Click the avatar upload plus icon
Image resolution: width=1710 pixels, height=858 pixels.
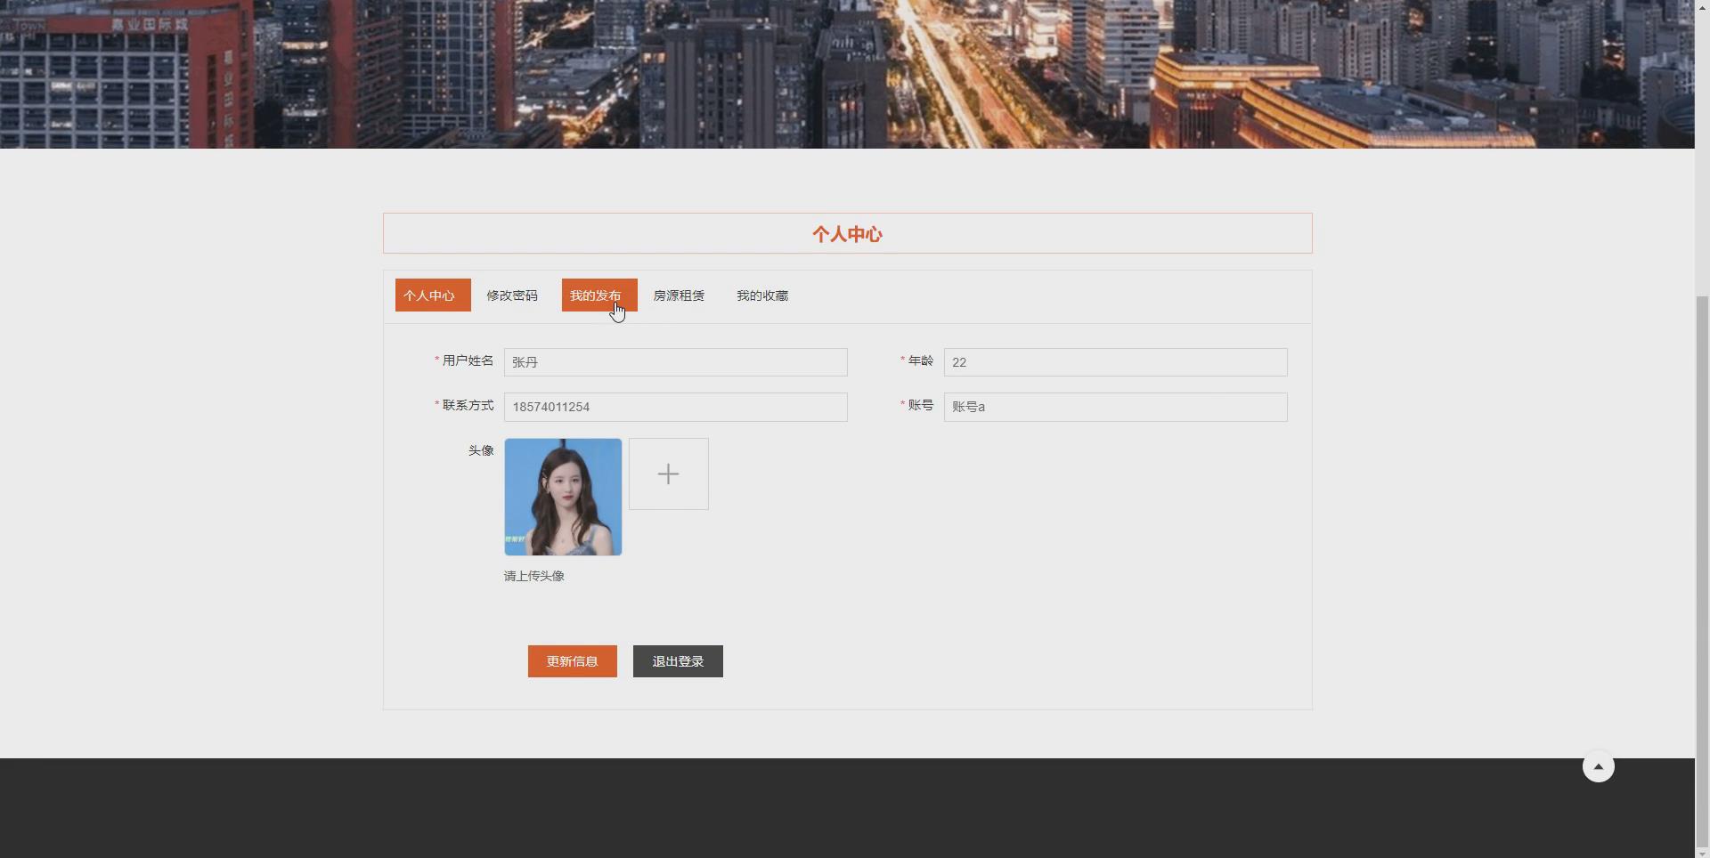click(x=668, y=473)
